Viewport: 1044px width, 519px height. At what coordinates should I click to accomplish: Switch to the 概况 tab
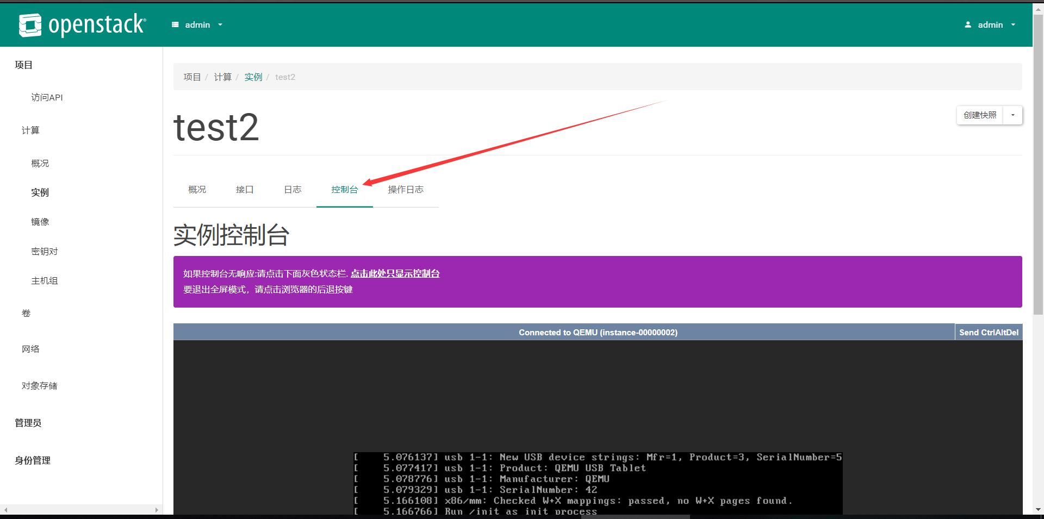[x=197, y=190]
